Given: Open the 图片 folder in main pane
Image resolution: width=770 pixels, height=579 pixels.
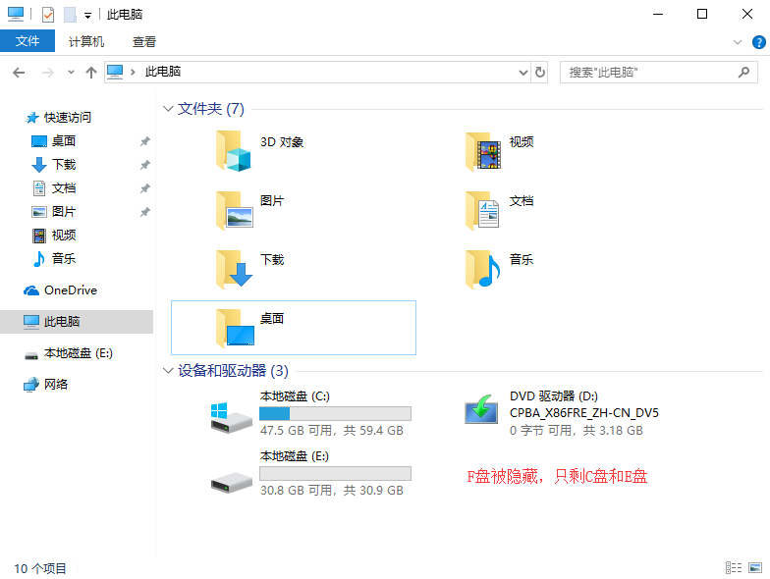Looking at the screenshot, I should tap(235, 210).
